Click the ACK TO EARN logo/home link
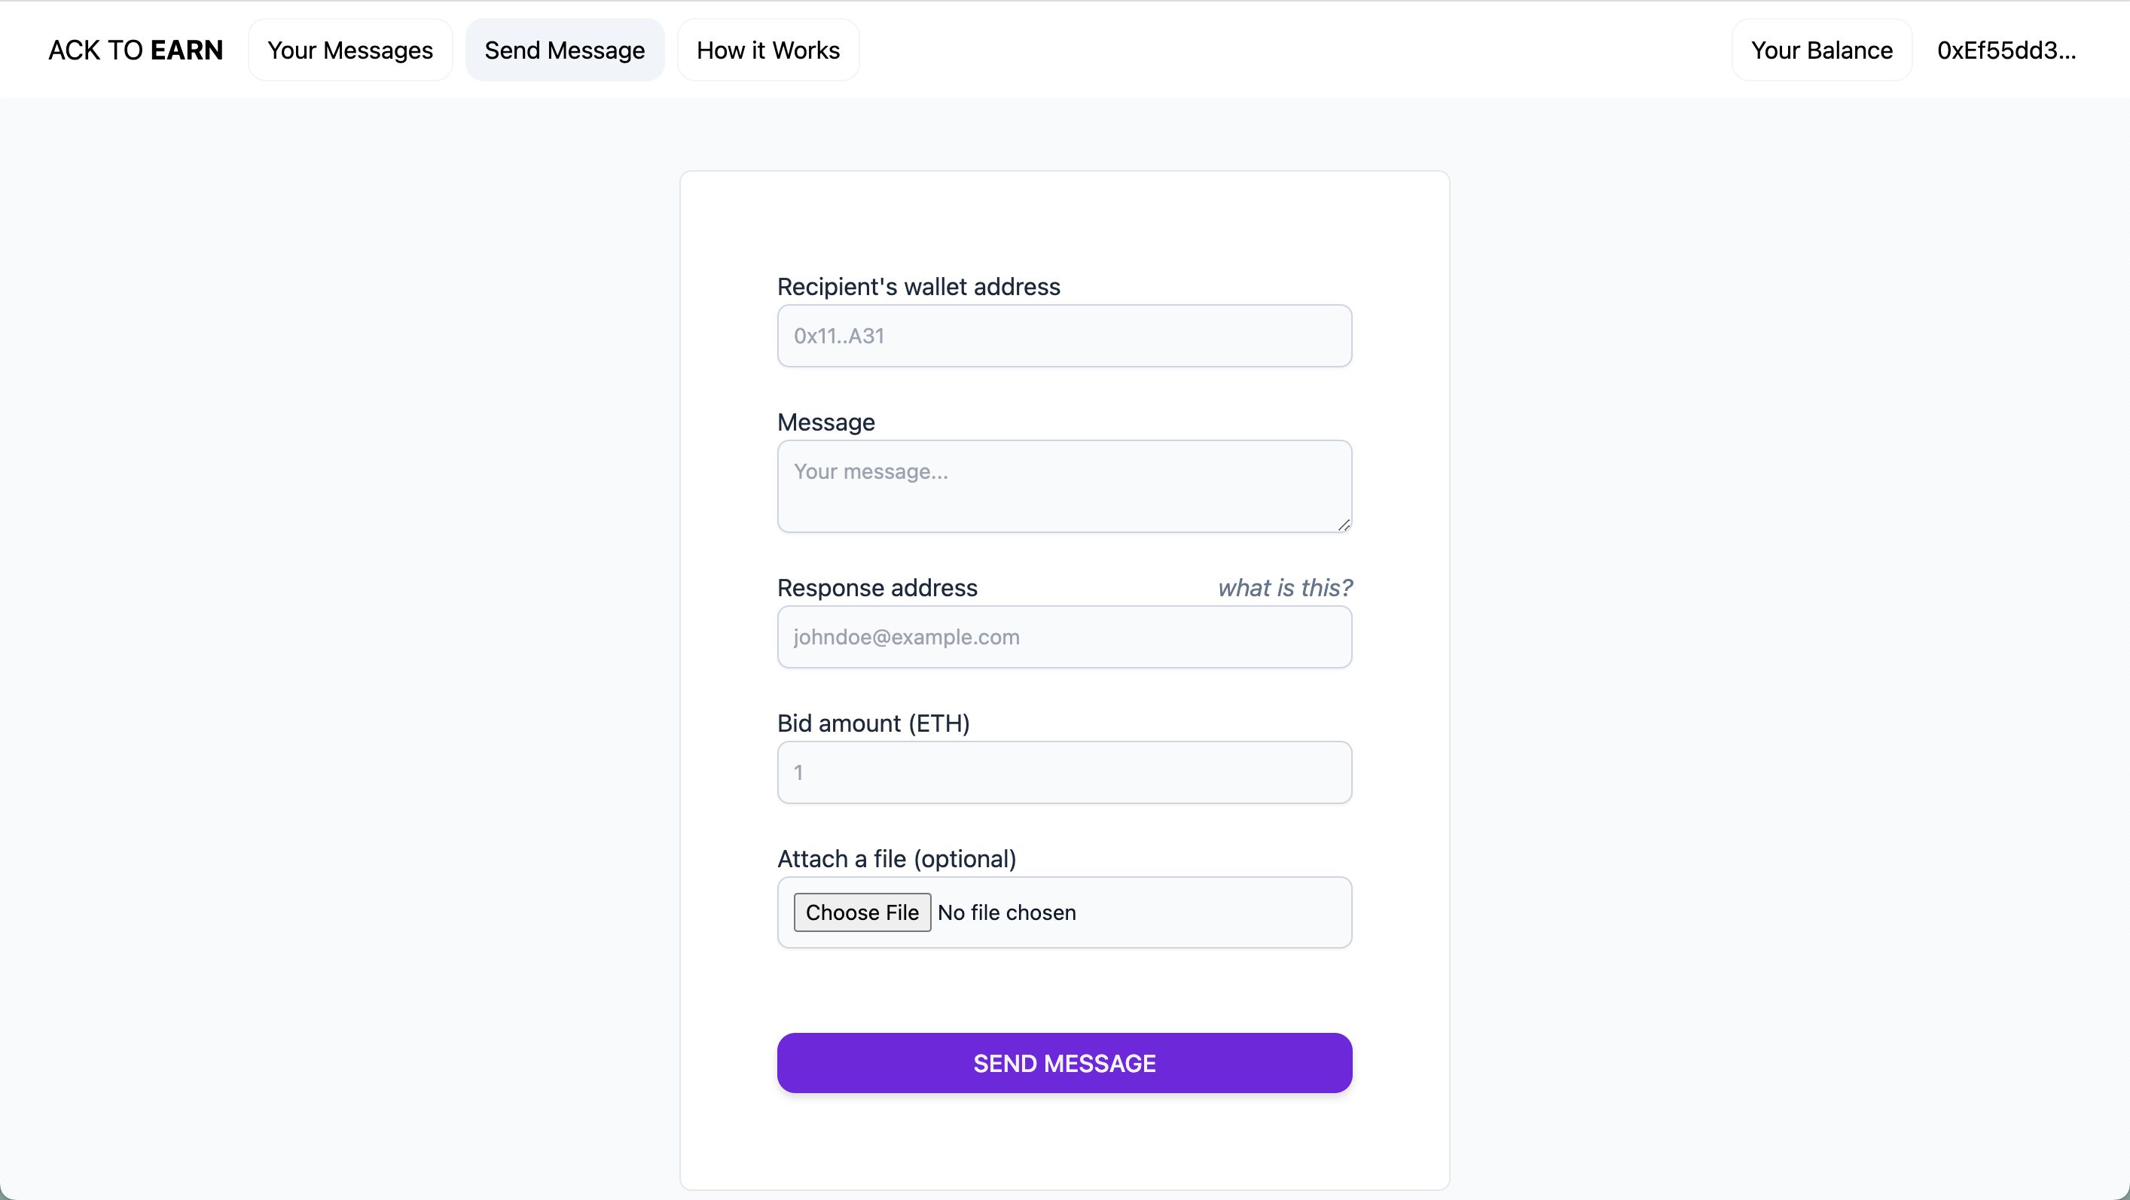Screen dimensions: 2130x1200 (x=135, y=50)
